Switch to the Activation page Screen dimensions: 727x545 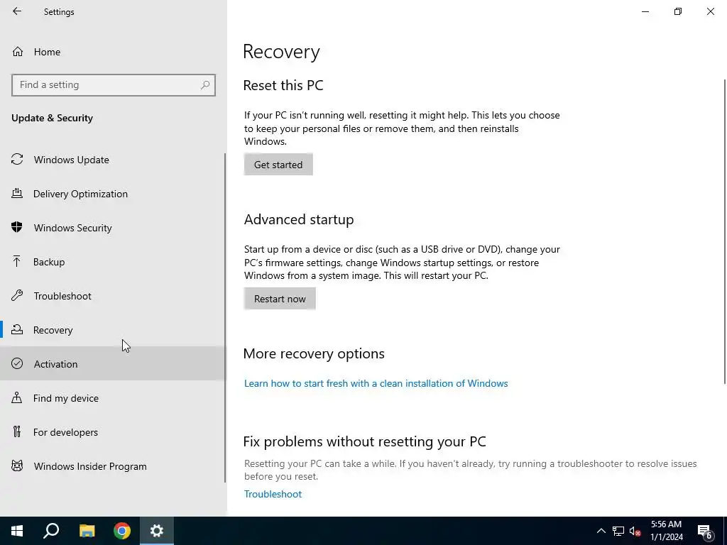tap(55, 364)
